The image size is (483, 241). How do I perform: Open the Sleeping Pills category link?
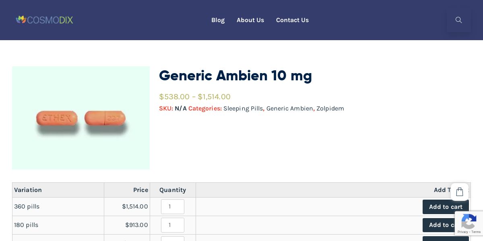pos(243,108)
